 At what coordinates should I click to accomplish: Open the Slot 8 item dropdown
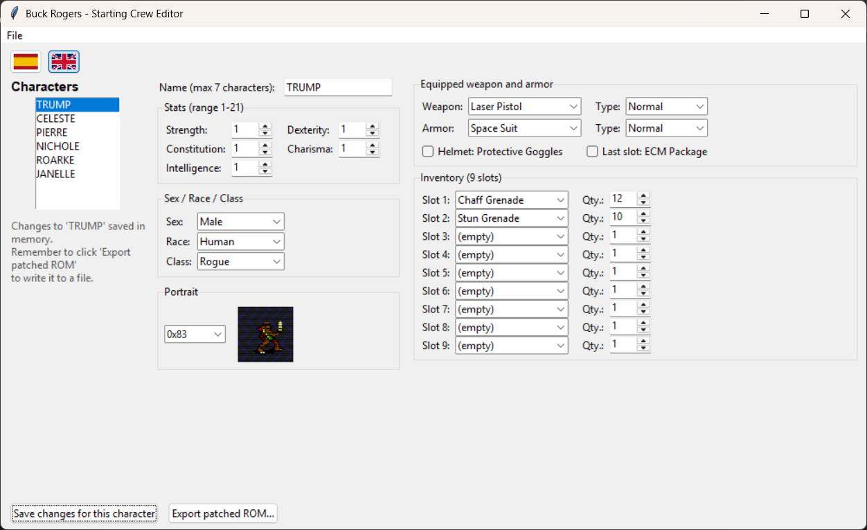click(512, 327)
